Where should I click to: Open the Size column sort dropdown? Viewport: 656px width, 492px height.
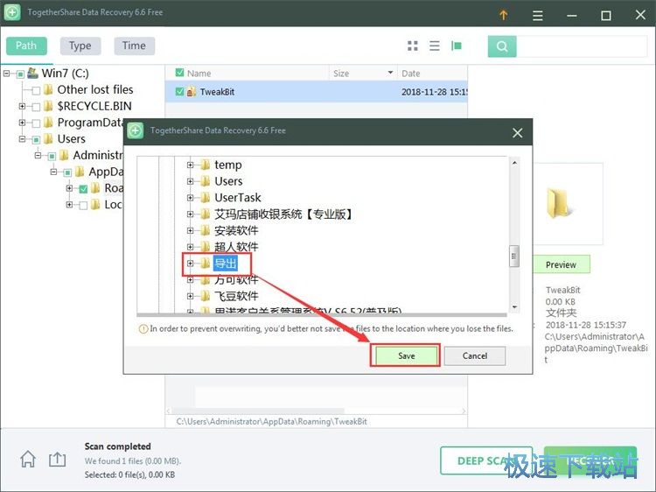(x=390, y=73)
